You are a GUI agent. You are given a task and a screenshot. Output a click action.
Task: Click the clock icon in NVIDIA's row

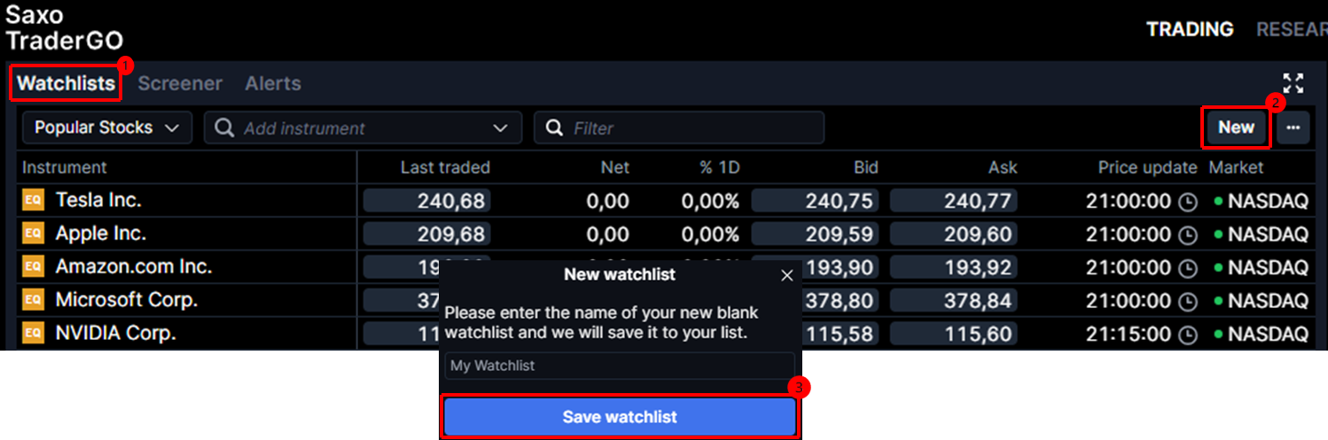[1188, 335]
